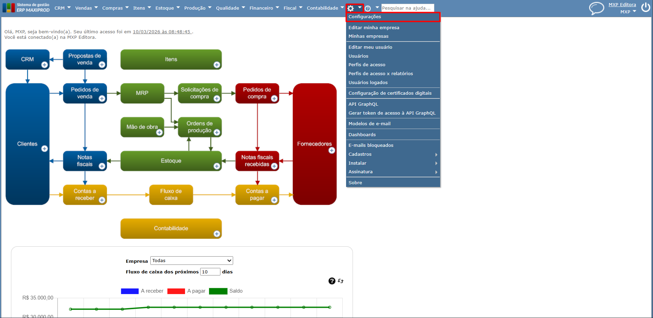Select Configurações in the settings menu
The width and height of the screenshot is (653, 318).
pos(393,17)
